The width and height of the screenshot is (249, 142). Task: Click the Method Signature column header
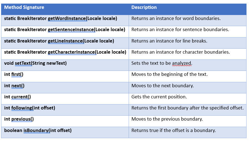pos(24,8)
